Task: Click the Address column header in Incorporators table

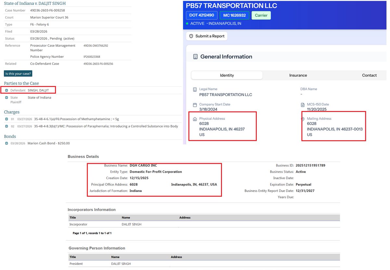Action: tap(185, 217)
